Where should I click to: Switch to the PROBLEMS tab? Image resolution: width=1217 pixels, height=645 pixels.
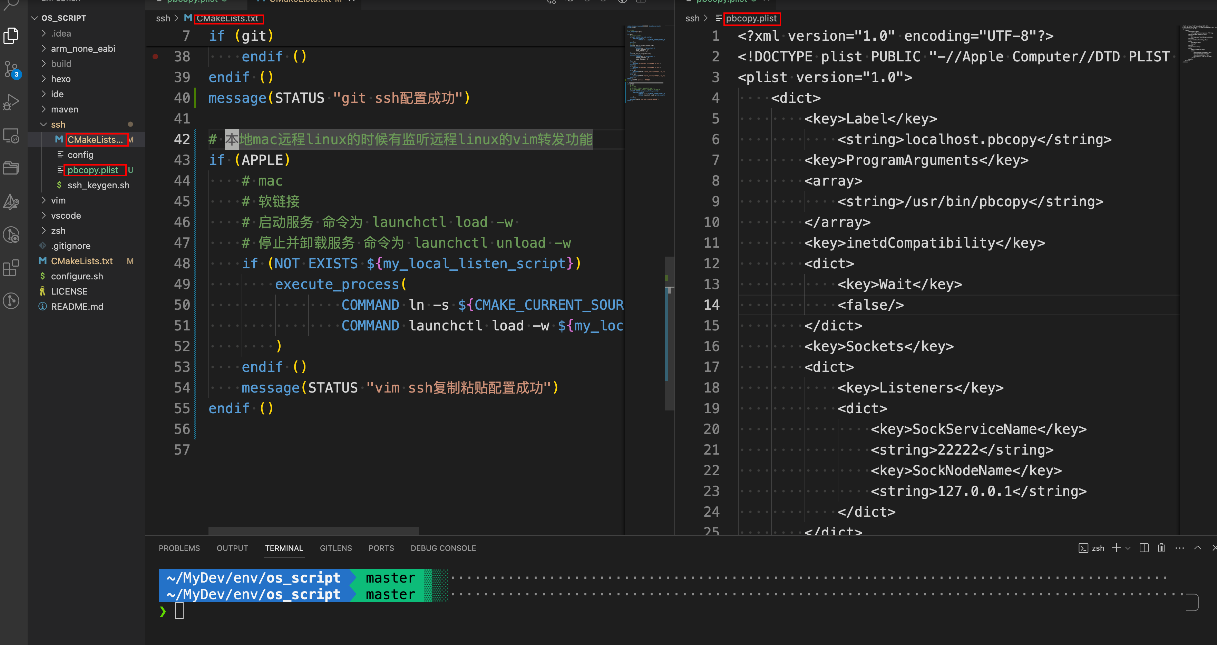tap(179, 548)
